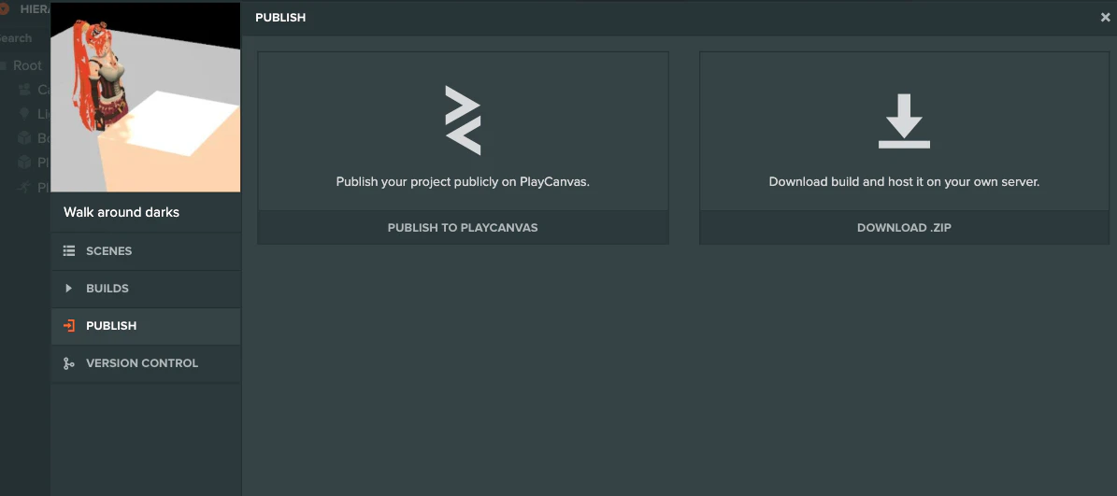Click the project name Walk around darks
The width and height of the screenshot is (1117, 496).
click(x=122, y=212)
